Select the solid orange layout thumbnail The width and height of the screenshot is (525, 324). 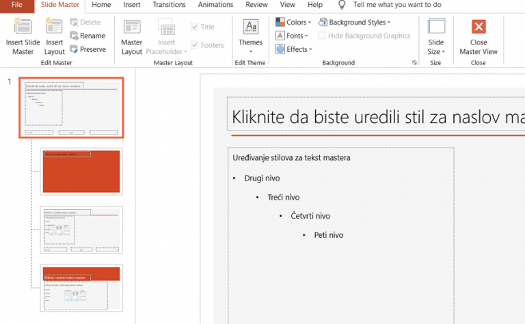[81, 172]
